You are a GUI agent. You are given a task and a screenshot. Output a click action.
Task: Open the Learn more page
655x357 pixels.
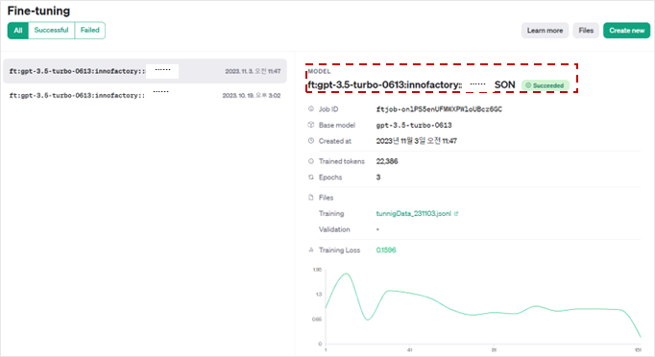pos(545,31)
